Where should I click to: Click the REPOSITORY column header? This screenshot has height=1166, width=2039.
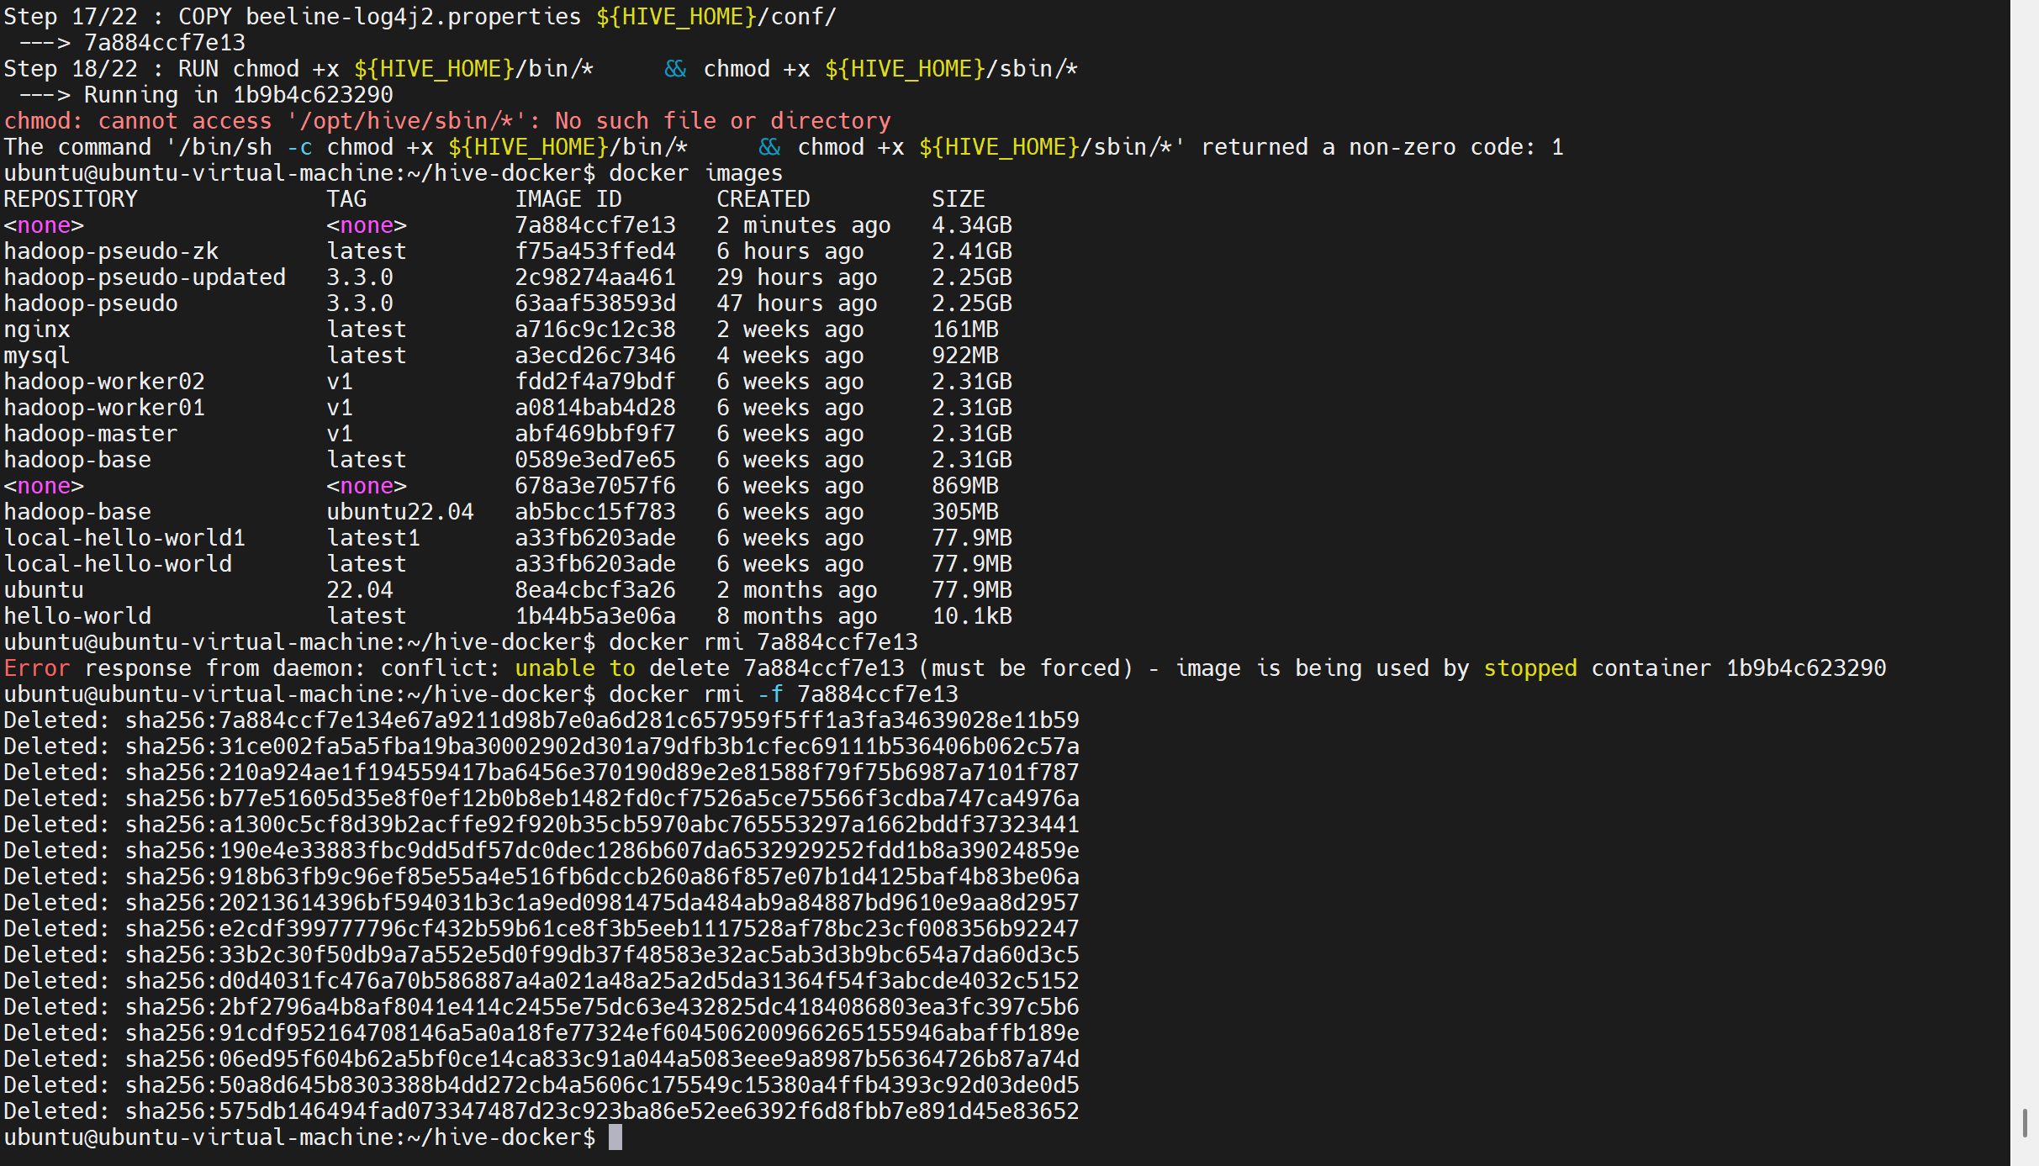click(x=71, y=199)
